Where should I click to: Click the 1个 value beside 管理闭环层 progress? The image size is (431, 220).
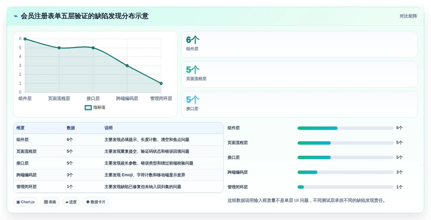[399, 187]
